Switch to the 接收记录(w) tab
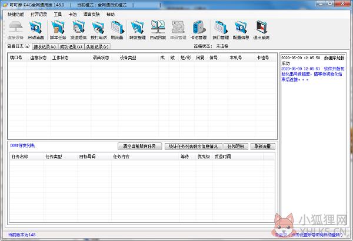353x241 pixels. 45,47
